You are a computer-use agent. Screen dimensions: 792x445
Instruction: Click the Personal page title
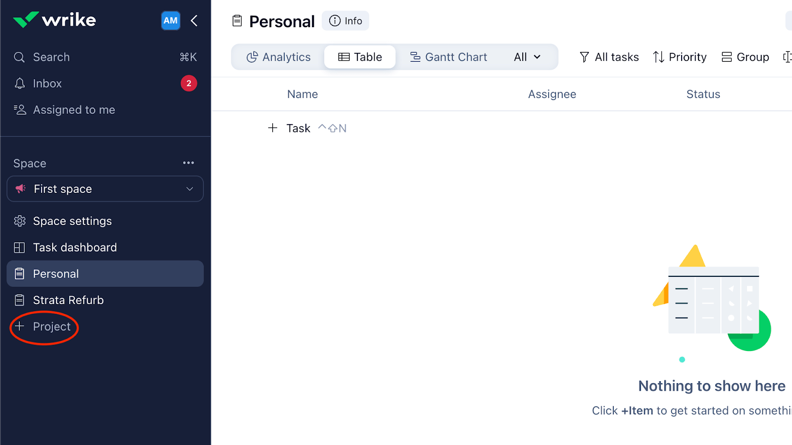282,21
